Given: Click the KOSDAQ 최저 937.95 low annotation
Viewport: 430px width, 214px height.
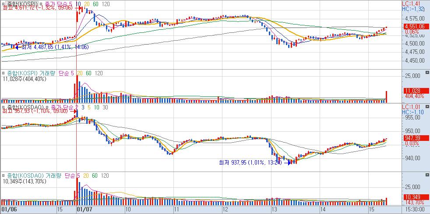Looking at the screenshot, I should 250,163.
